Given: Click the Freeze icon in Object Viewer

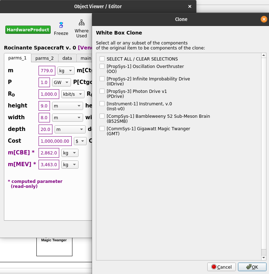Looking at the screenshot, I should [61, 25].
